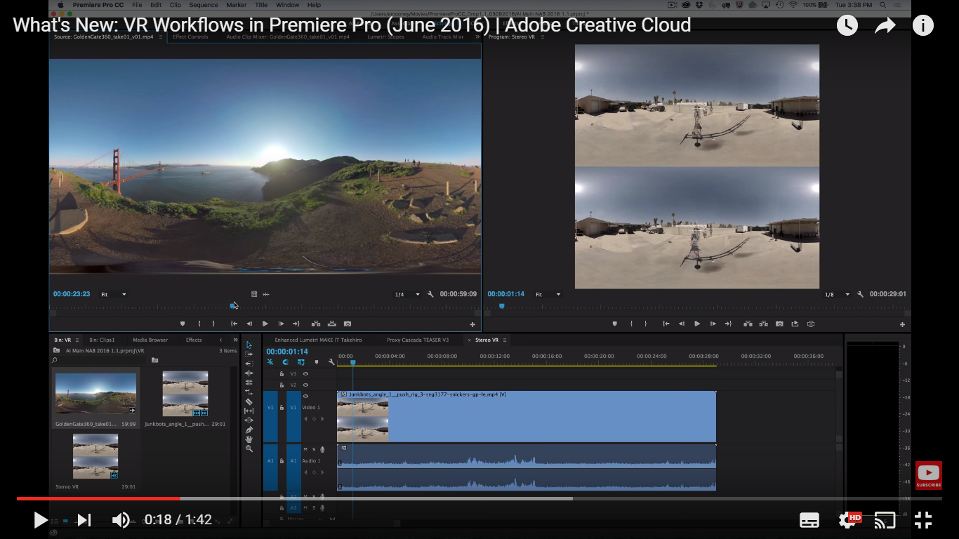Open the Marker menu

[x=237, y=5]
